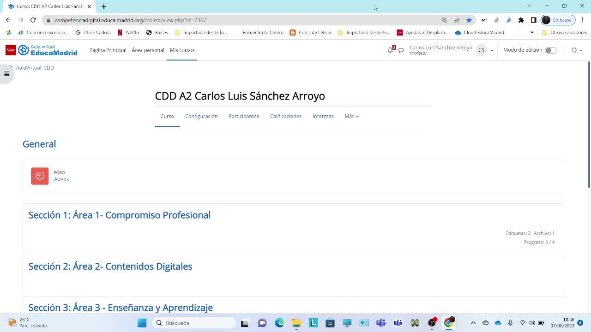Open a new browser tab with plus icon
This screenshot has width=591, height=332.
[104, 6]
